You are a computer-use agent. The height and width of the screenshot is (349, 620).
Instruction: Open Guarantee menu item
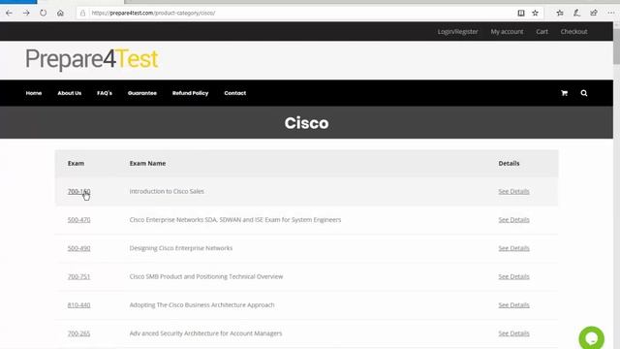point(142,93)
